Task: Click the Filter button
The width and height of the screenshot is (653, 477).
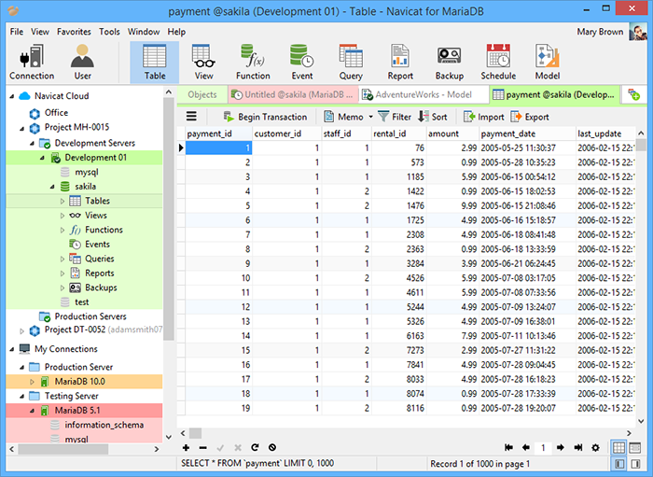Action: click(x=395, y=117)
